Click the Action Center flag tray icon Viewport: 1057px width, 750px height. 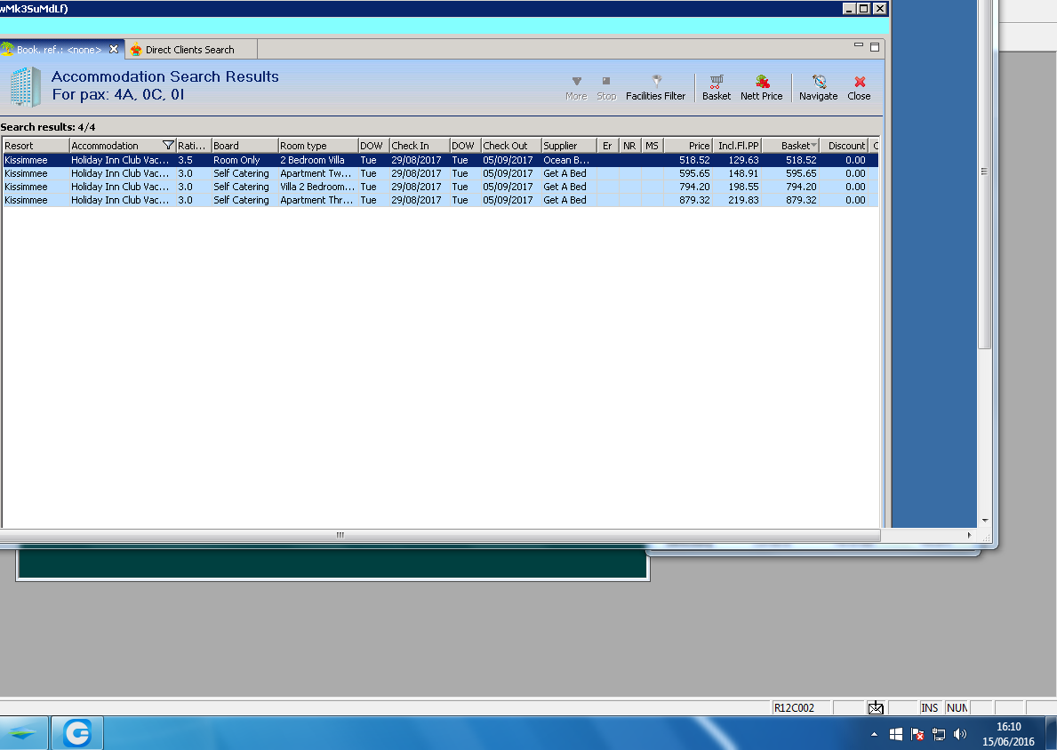pos(917,735)
